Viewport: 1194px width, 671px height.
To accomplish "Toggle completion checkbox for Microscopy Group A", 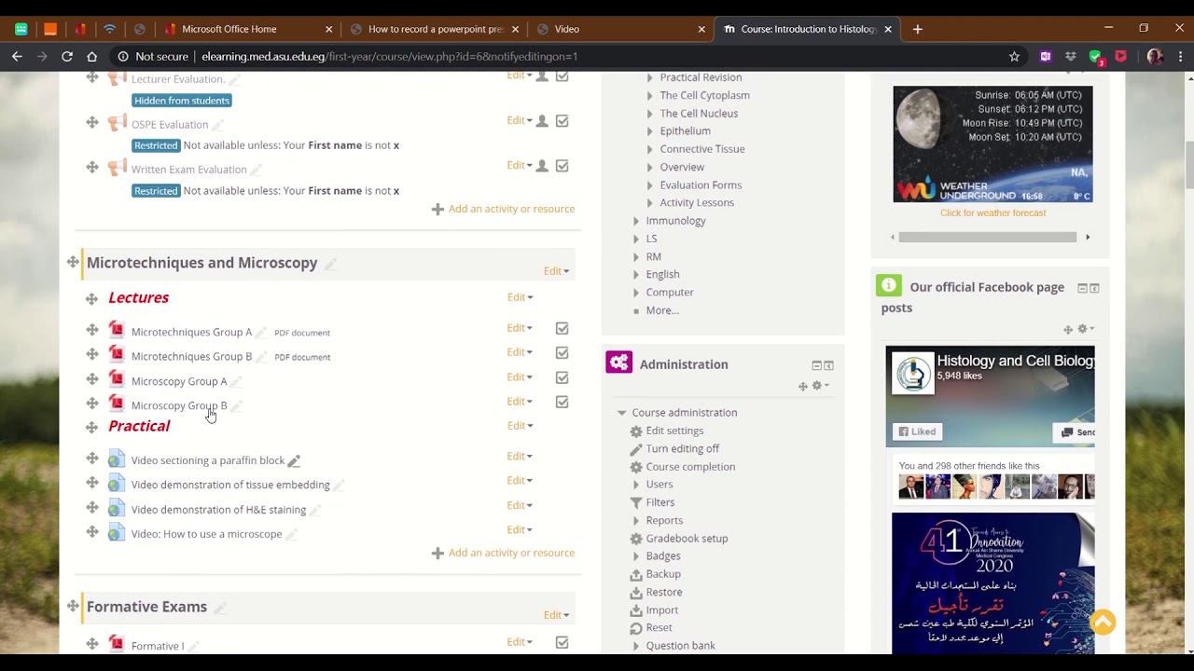I will point(562,377).
